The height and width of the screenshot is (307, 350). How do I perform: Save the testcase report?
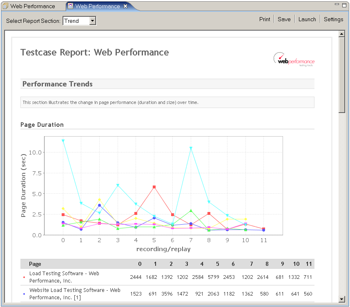(284, 20)
